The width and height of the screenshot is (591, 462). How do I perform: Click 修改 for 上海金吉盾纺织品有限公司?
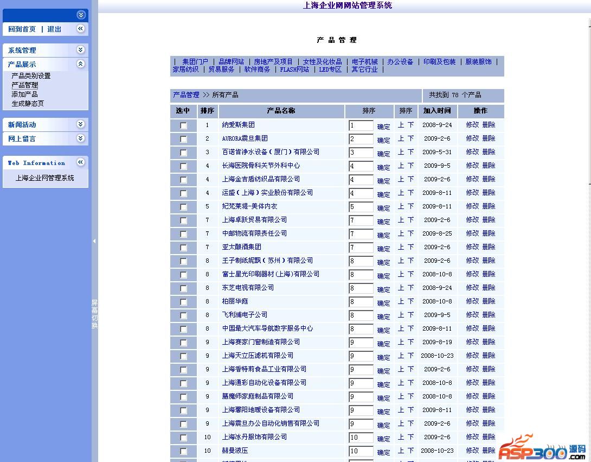(472, 179)
